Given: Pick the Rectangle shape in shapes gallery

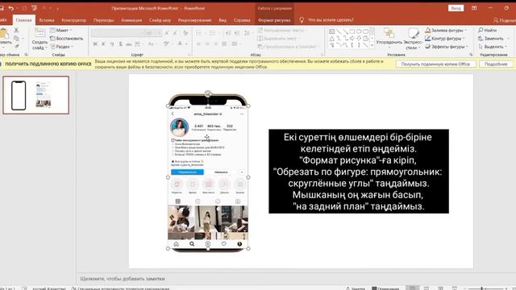Looking at the screenshot, I should (x=352, y=31).
